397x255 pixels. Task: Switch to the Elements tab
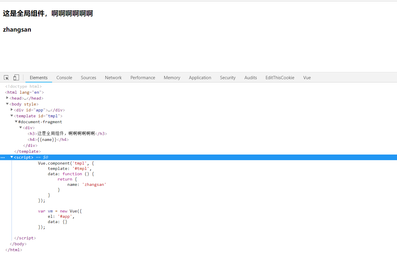[39, 78]
